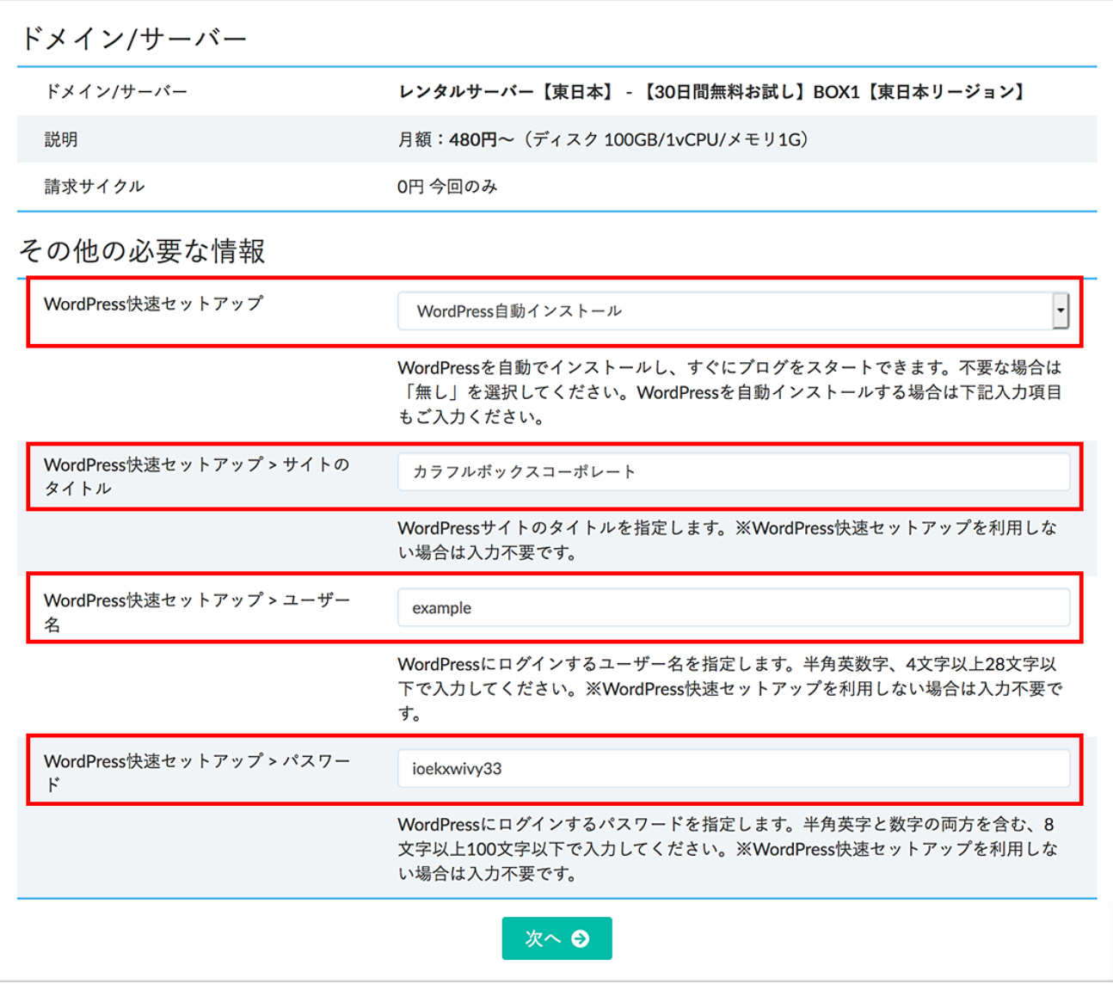Click the ドメイン/サーバー section heading

pos(133,39)
